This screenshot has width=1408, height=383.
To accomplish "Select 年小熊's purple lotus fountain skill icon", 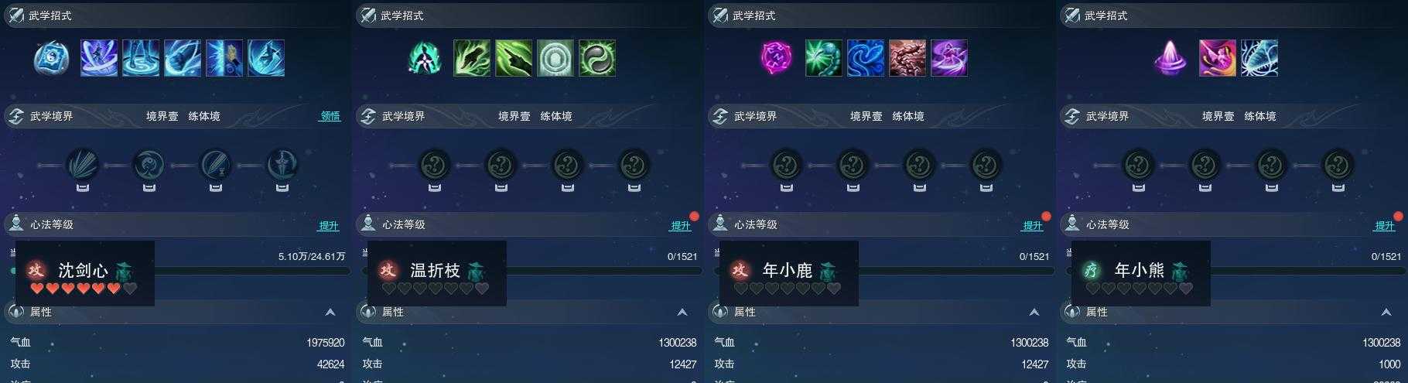I will click(x=1170, y=58).
